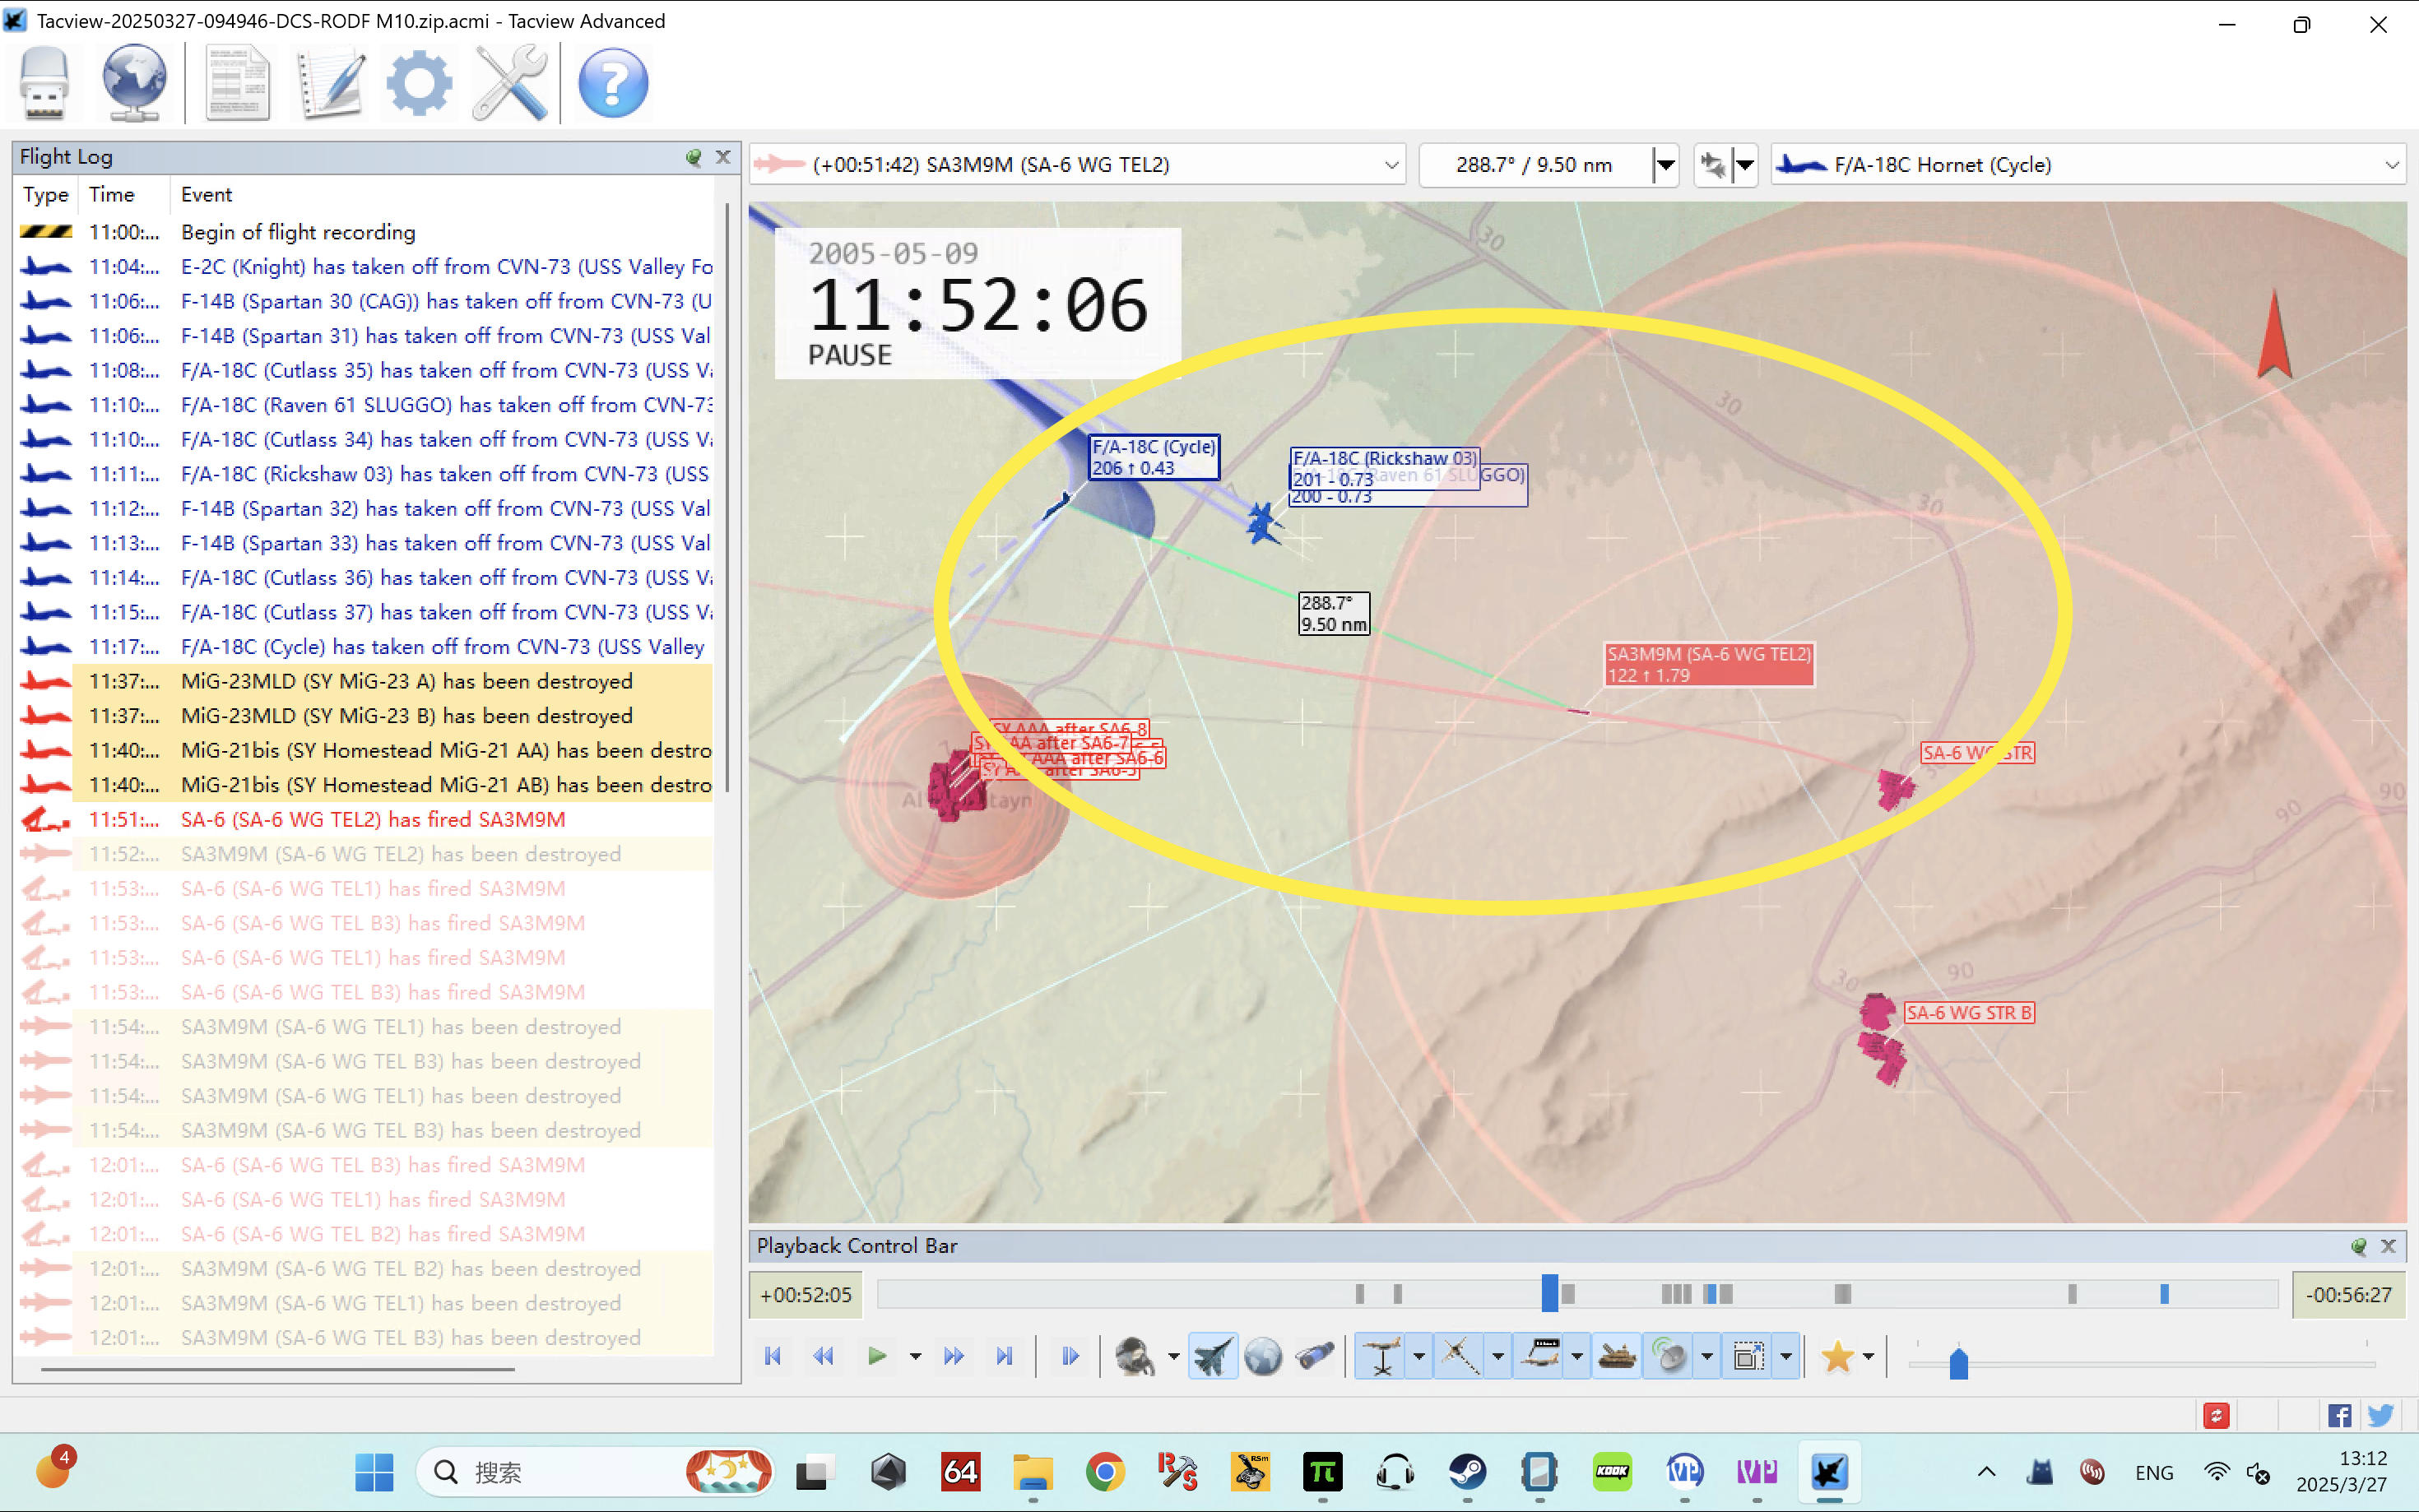
Task: Open the SA3M9M (SA-6 WG TEL2) object selector
Action: pyautogui.click(x=1077, y=164)
